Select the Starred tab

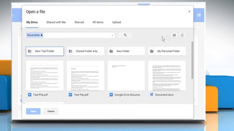coord(79,22)
